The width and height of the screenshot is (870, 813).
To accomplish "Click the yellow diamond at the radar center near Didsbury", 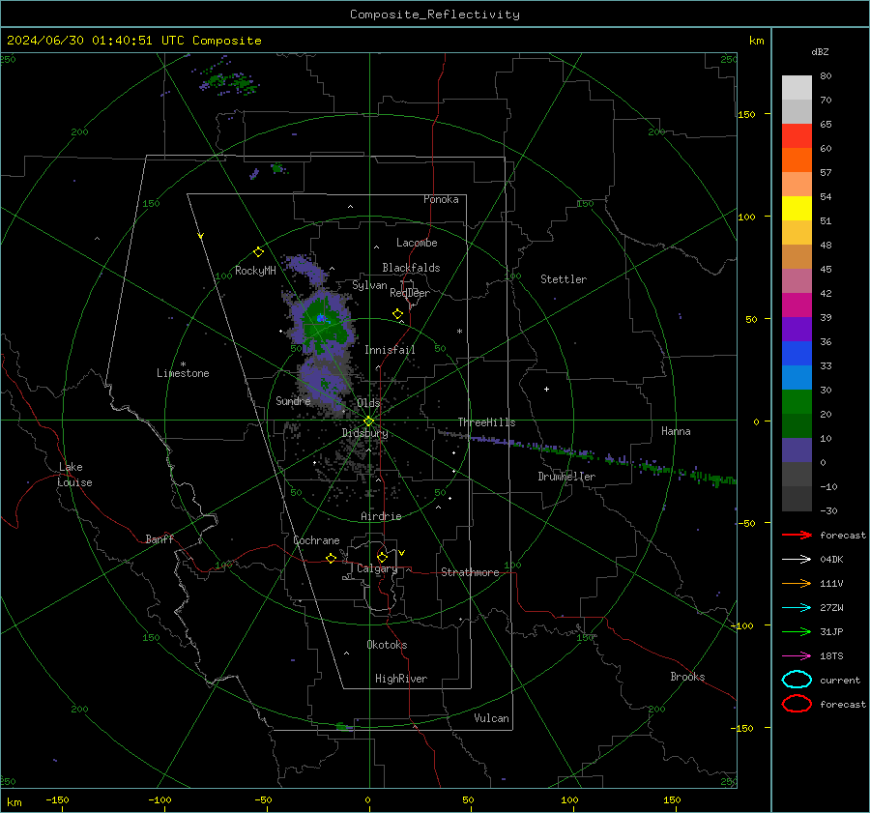I will (368, 421).
